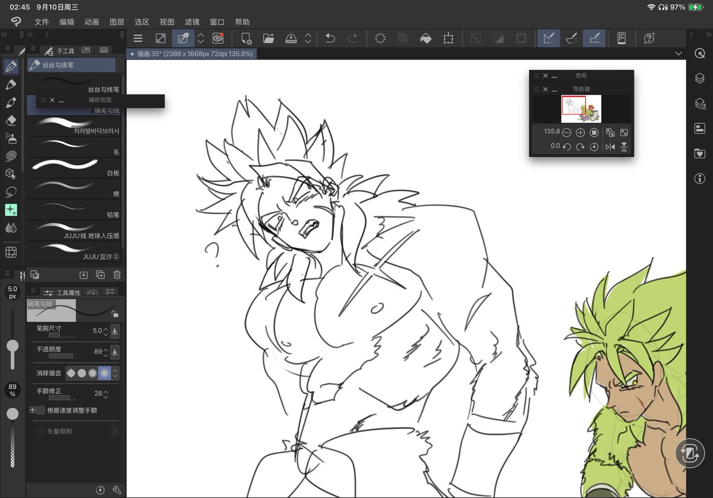Open the Quick Access panel icon

(x=699, y=53)
